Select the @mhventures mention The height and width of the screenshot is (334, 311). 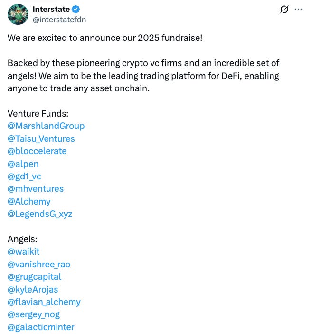coord(36,189)
